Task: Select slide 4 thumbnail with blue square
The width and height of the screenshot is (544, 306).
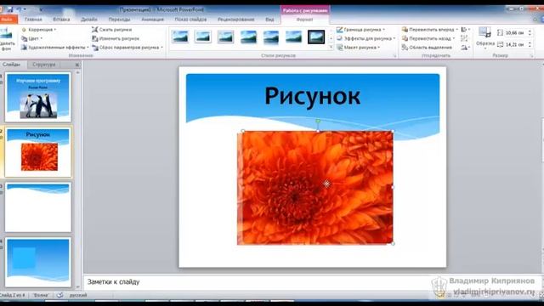Action: [38, 263]
